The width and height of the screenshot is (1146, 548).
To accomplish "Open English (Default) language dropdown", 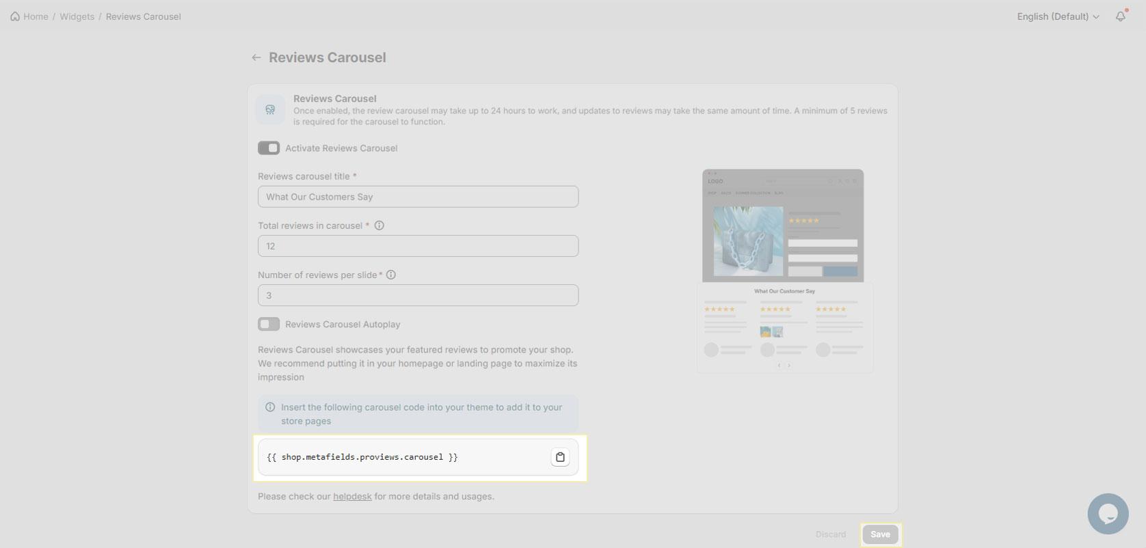I will (1058, 16).
